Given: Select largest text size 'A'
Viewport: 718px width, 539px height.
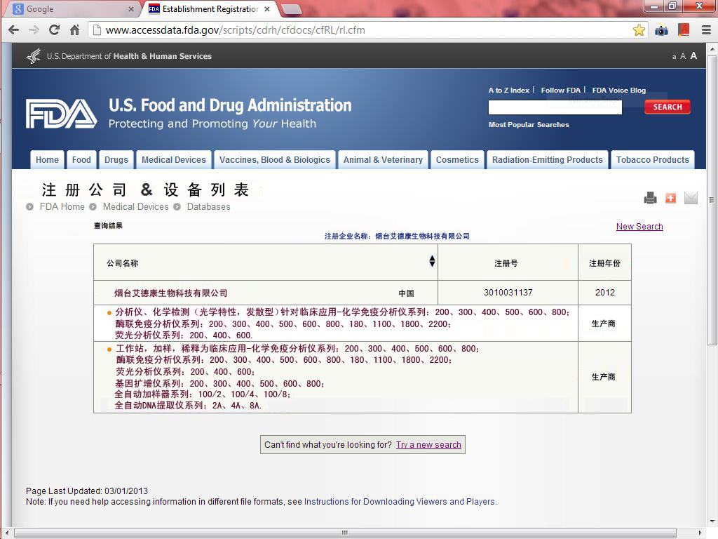Looking at the screenshot, I should (x=693, y=55).
